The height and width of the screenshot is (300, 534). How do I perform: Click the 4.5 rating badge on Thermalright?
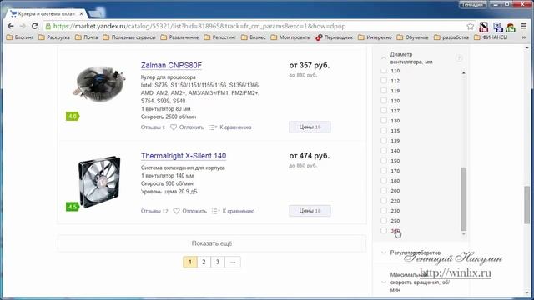pyautogui.click(x=73, y=207)
